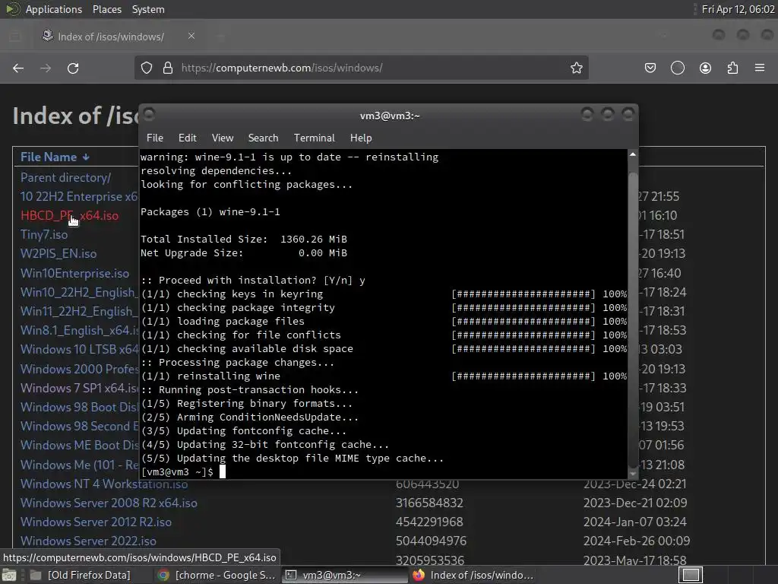Switch to vm3@vm3:~ terminal taskbar button
The width and height of the screenshot is (778, 584).
(x=345, y=575)
